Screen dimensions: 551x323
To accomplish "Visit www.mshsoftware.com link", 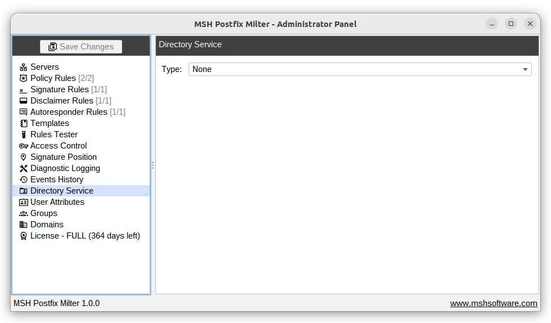I will pos(494,303).
